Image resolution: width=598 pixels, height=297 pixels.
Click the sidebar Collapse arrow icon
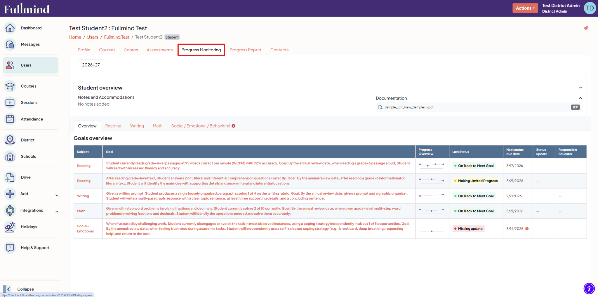7,289
